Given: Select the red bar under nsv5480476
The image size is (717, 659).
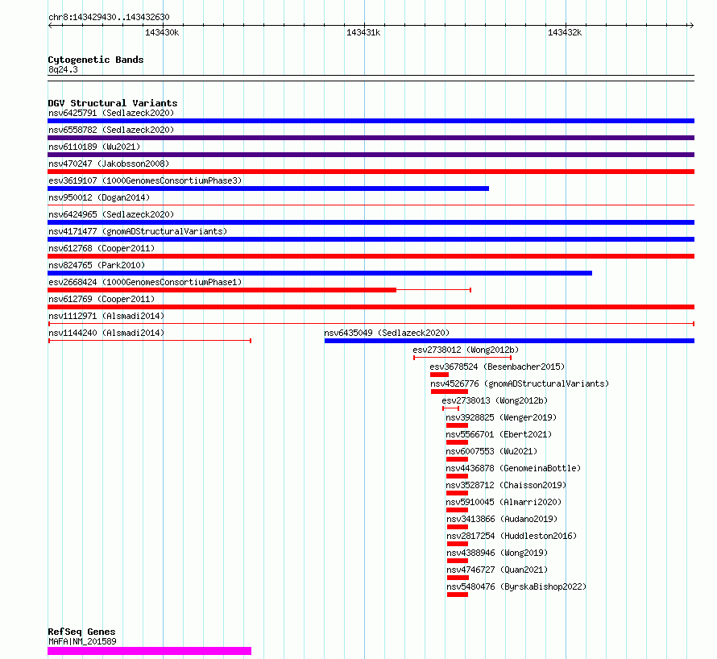Looking at the screenshot, I should tap(458, 595).
